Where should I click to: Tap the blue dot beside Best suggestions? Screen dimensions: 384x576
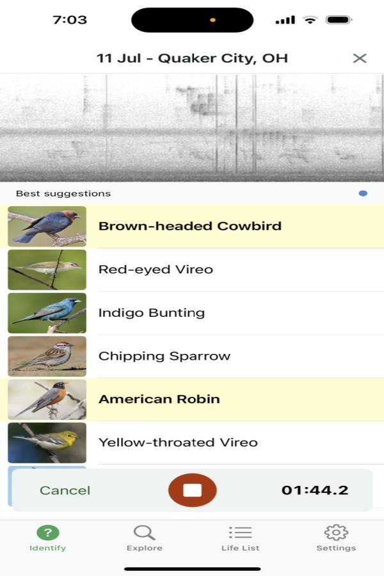click(363, 193)
